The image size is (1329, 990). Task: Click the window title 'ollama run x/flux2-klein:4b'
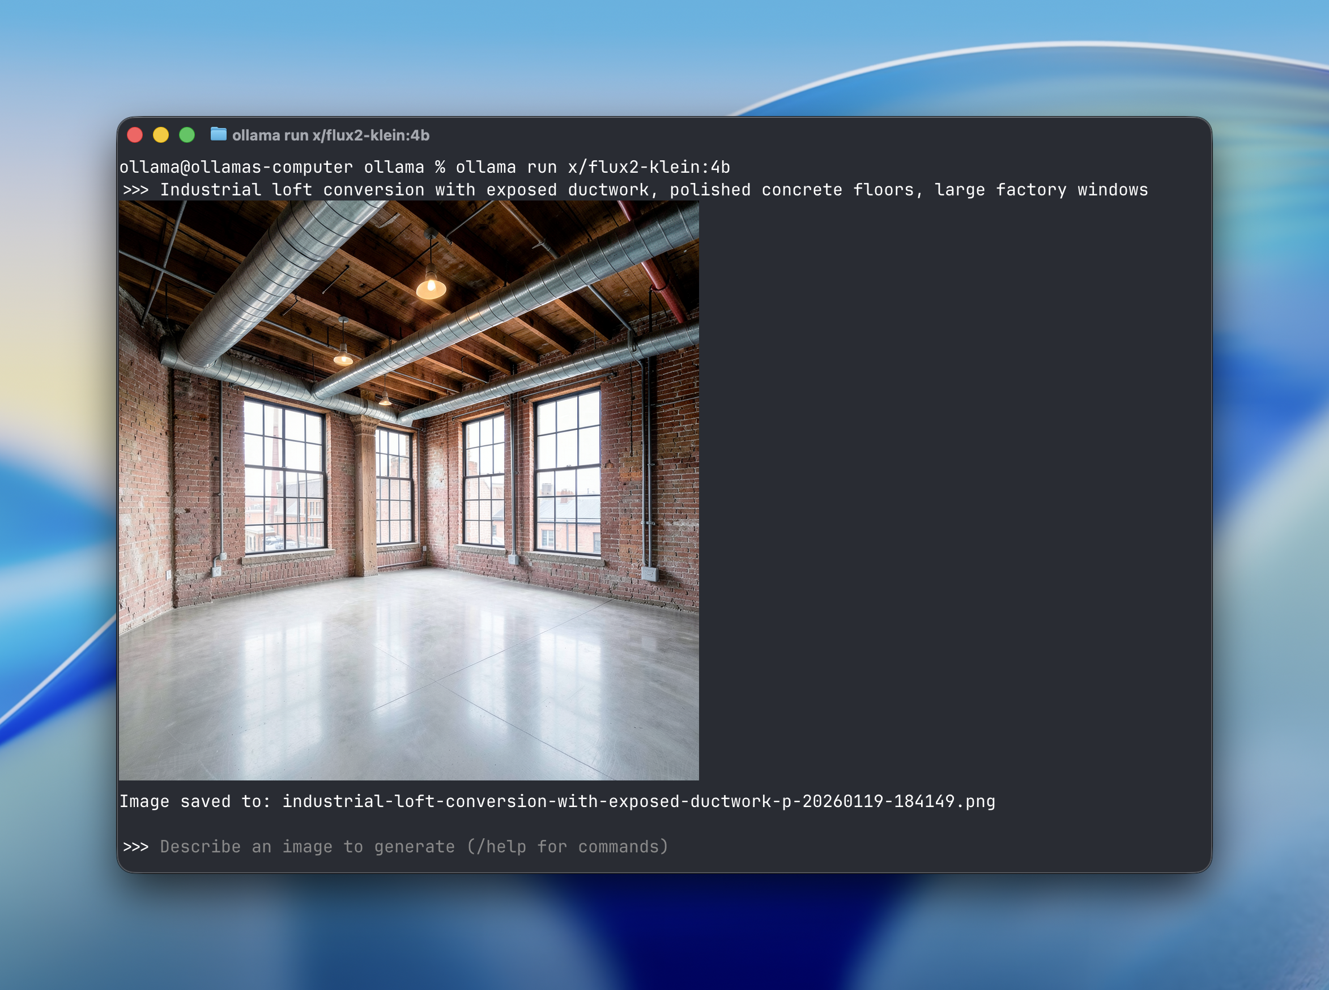[330, 135]
